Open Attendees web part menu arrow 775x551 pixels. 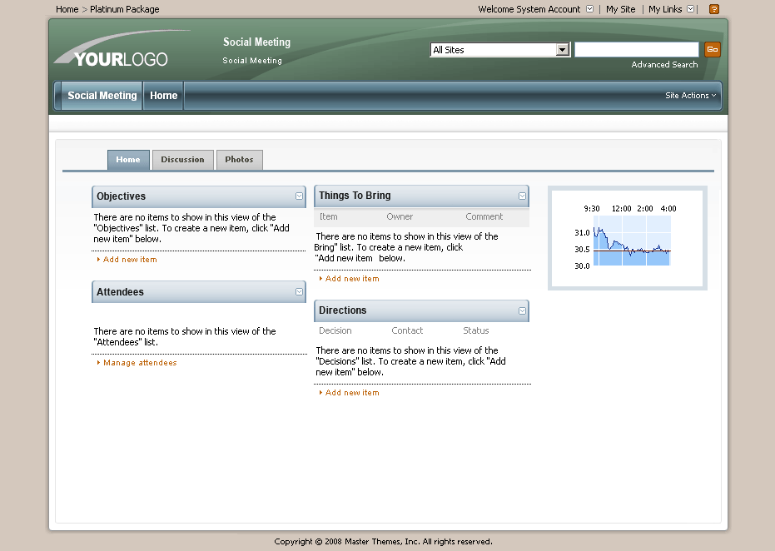(x=300, y=292)
